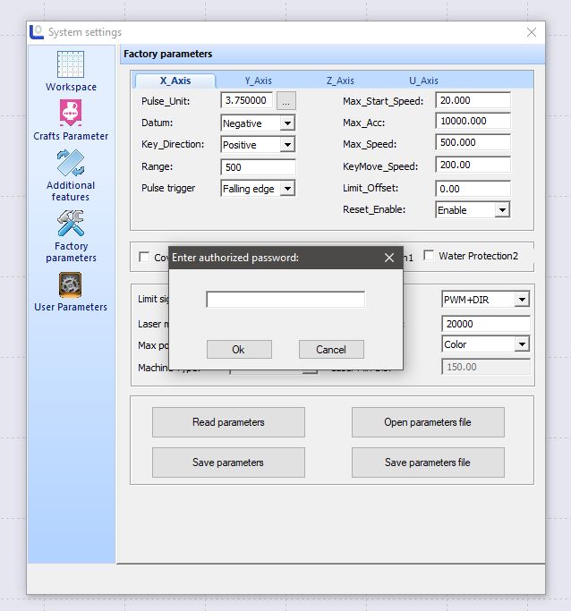This screenshot has height=611, width=571.
Task: Switch to the Z_Axis tab
Action: coord(340,81)
